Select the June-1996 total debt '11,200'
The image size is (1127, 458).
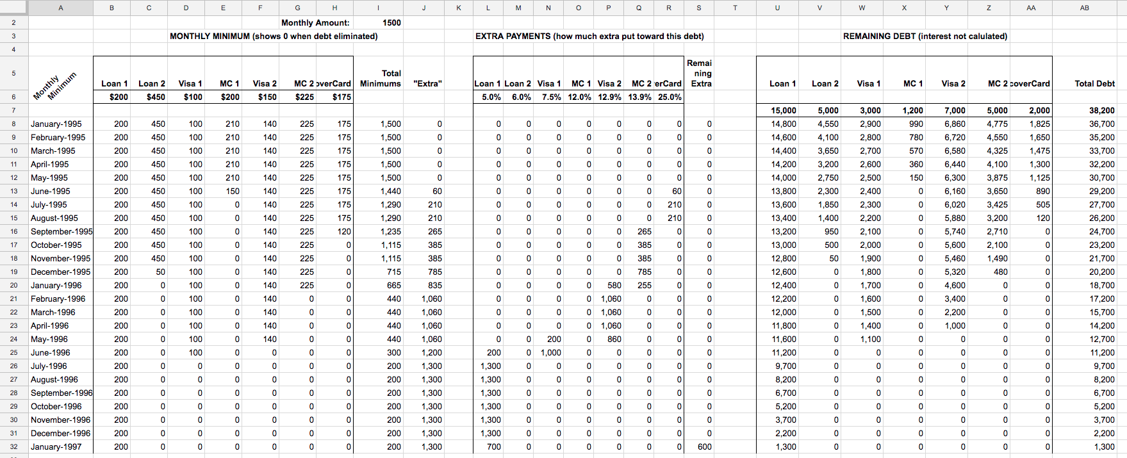[x=1085, y=352]
